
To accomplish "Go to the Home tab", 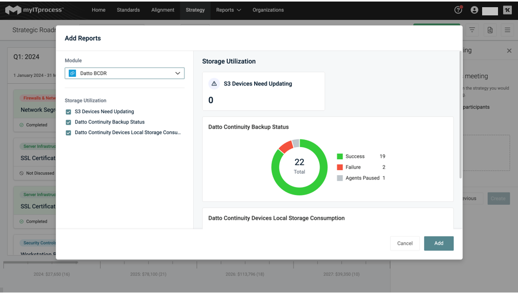I will click(x=98, y=10).
